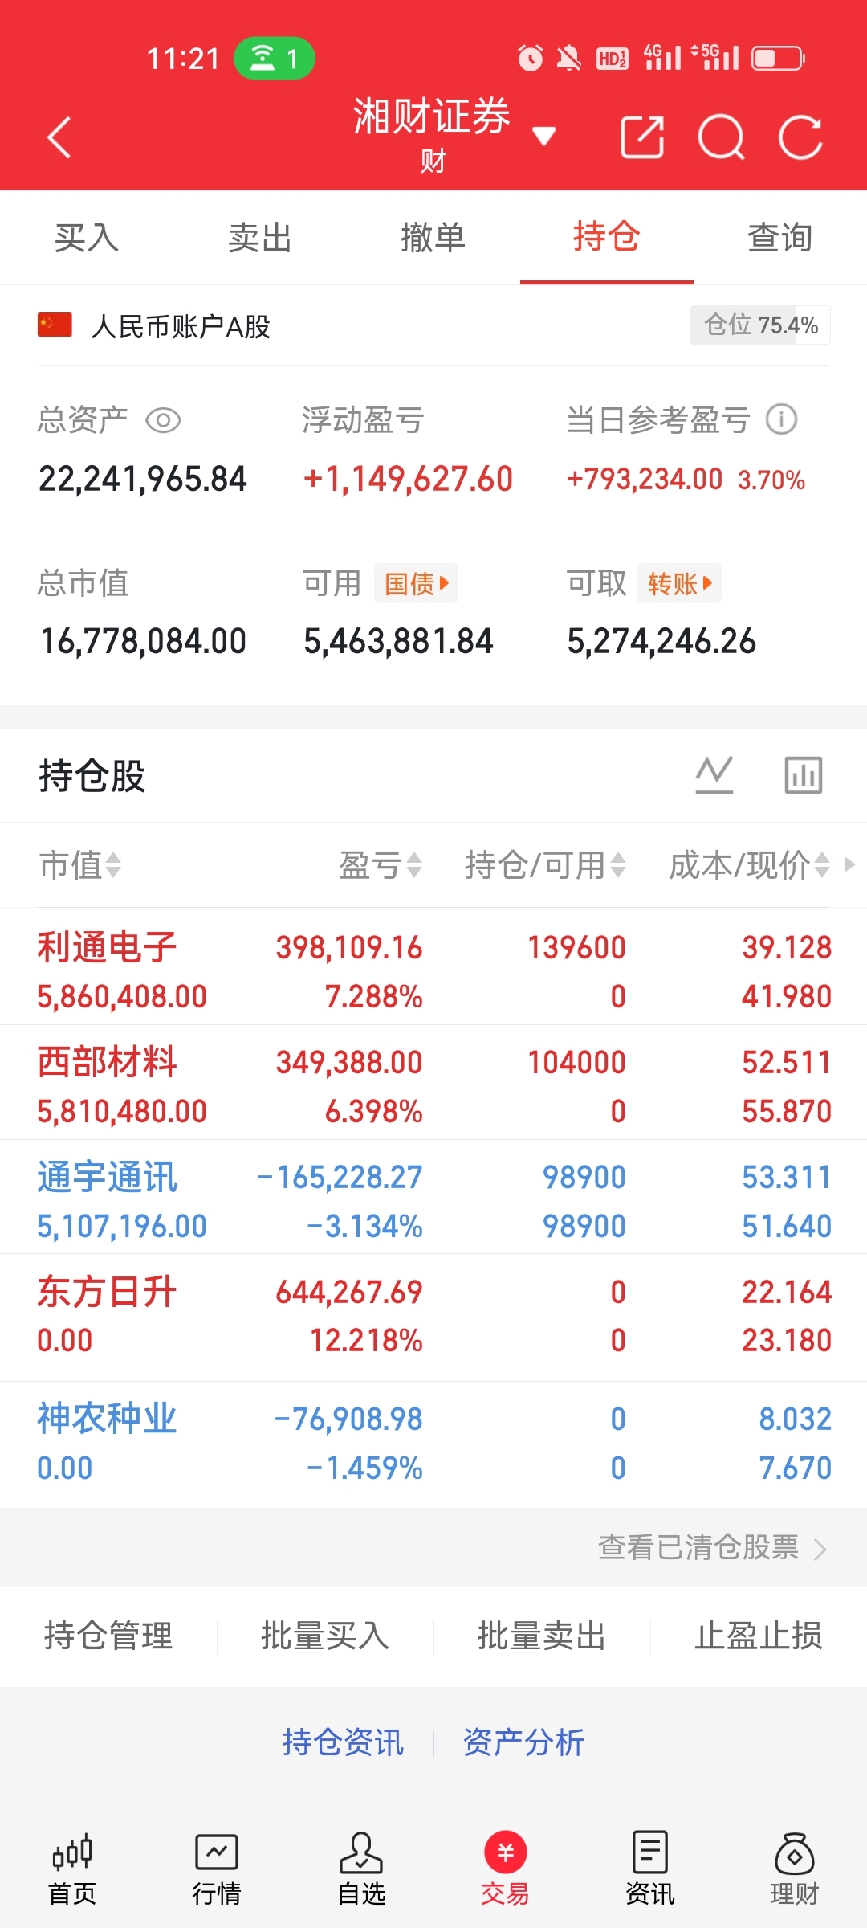The width and height of the screenshot is (867, 1928).
Task: Go to 行情 market icon in bottom bar
Action: point(217,1870)
